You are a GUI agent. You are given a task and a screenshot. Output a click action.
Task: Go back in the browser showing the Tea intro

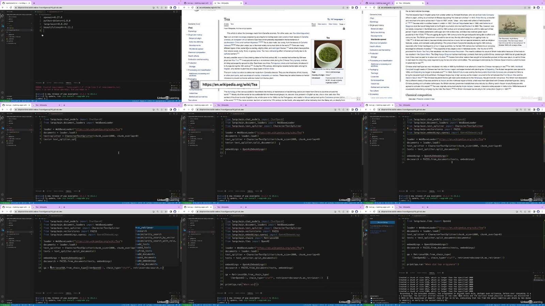[x=184, y=7]
